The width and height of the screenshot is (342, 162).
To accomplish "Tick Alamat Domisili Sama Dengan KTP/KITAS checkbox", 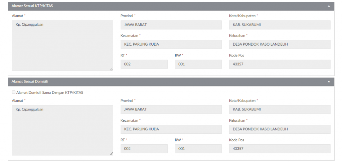I will (13, 92).
